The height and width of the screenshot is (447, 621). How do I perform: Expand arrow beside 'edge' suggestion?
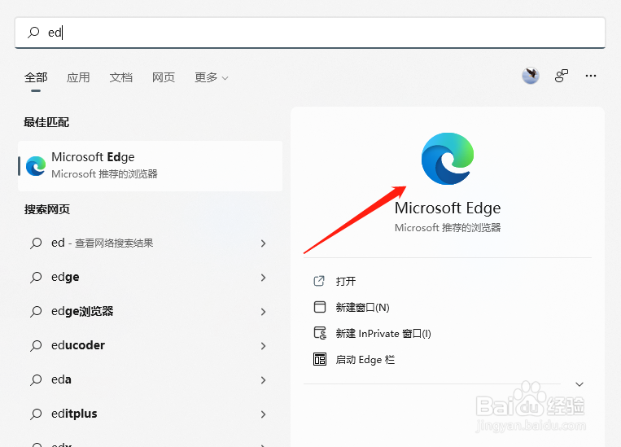[x=264, y=278]
